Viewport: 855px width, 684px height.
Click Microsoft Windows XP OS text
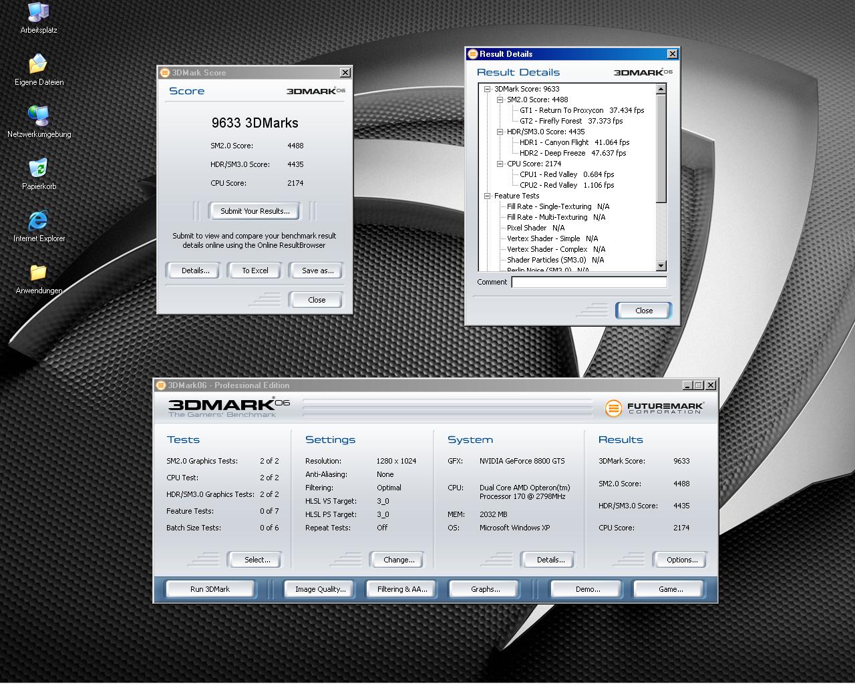514,528
